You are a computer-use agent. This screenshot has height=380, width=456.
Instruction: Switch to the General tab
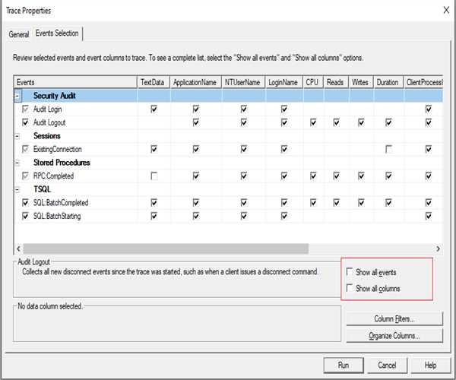click(18, 34)
